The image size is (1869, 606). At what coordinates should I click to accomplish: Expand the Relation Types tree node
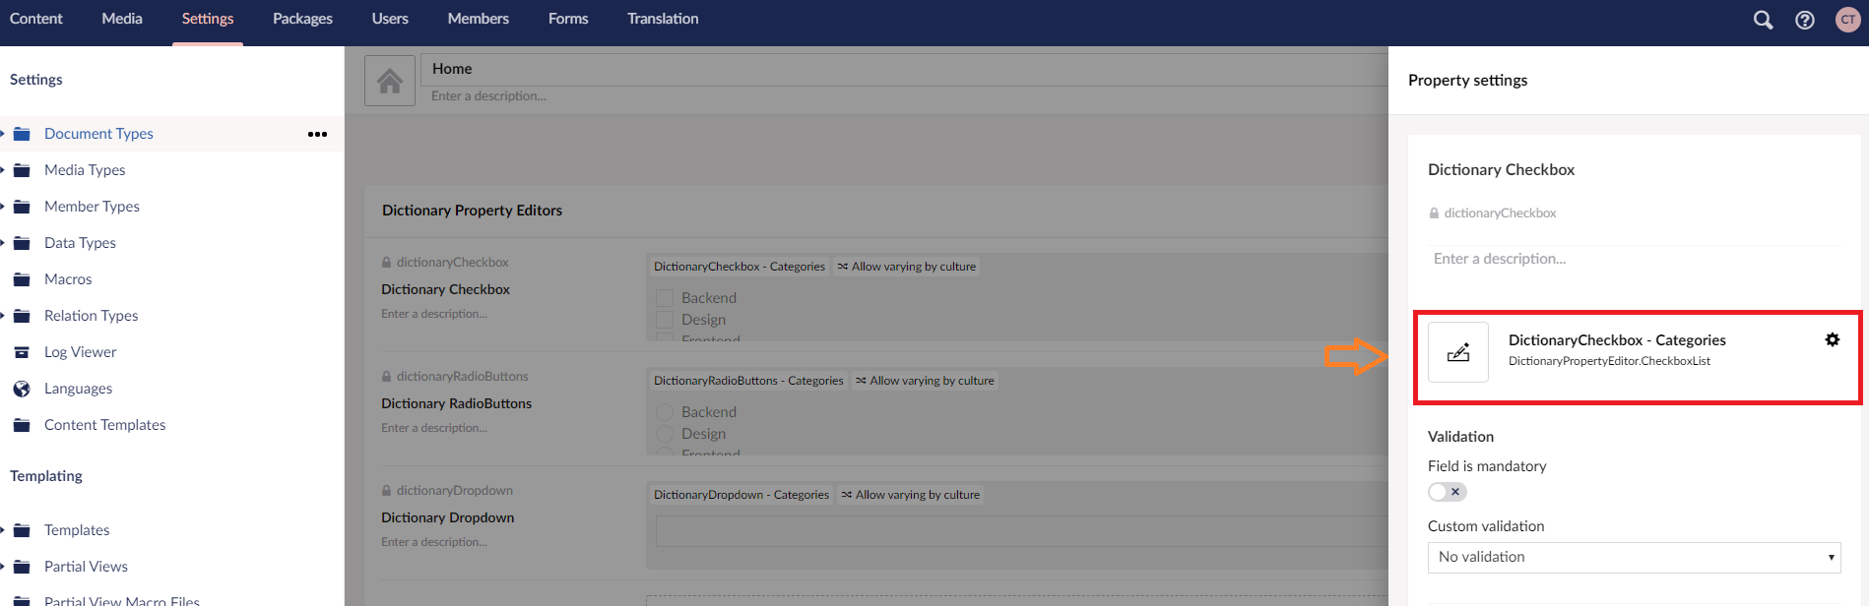(x=3, y=316)
